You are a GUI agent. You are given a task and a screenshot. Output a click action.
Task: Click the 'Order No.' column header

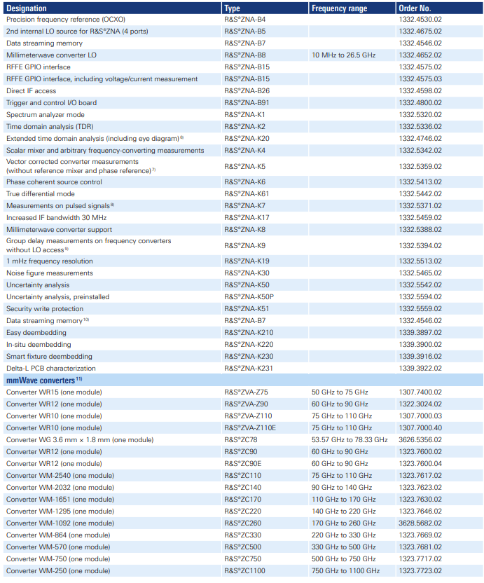click(415, 8)
